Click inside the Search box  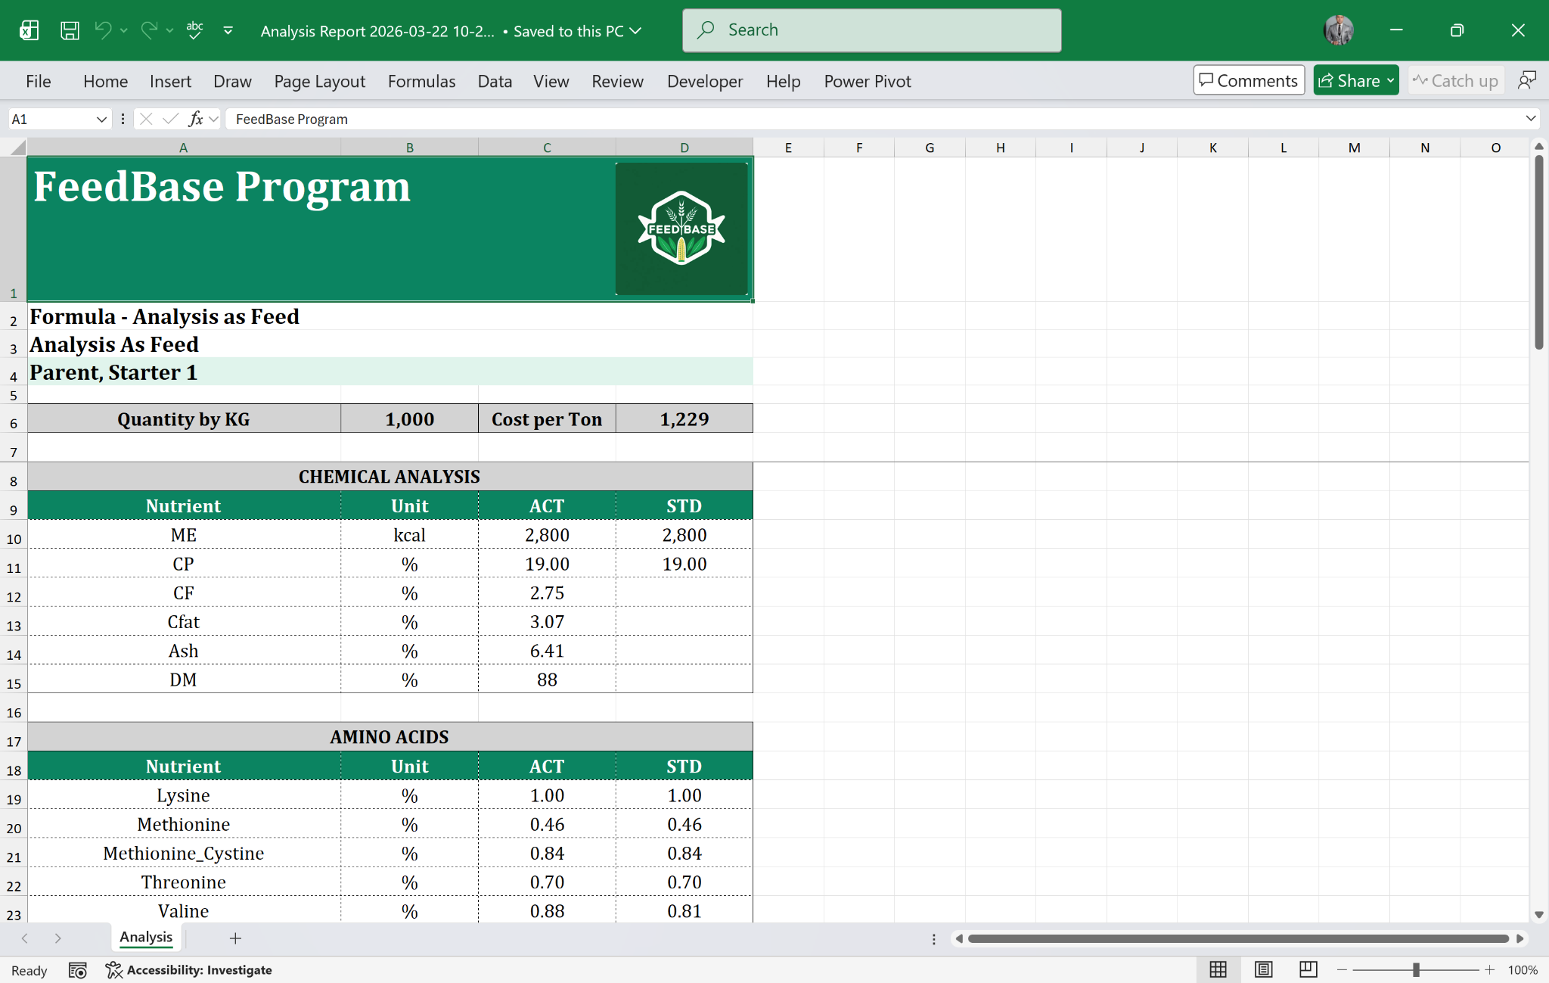[x=871, y=30]
